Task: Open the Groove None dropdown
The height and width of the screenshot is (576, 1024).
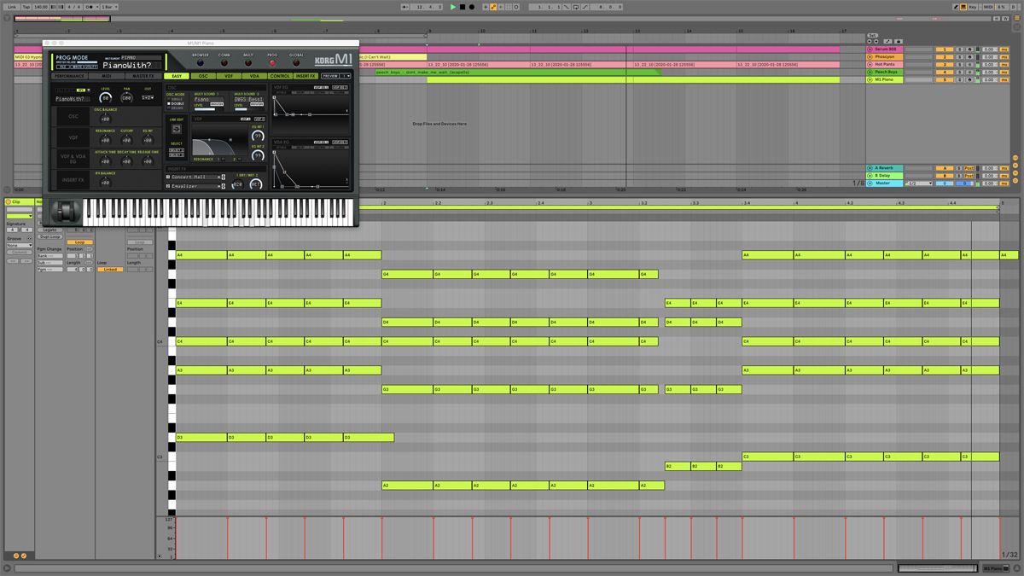Action: tap(19, 246)
